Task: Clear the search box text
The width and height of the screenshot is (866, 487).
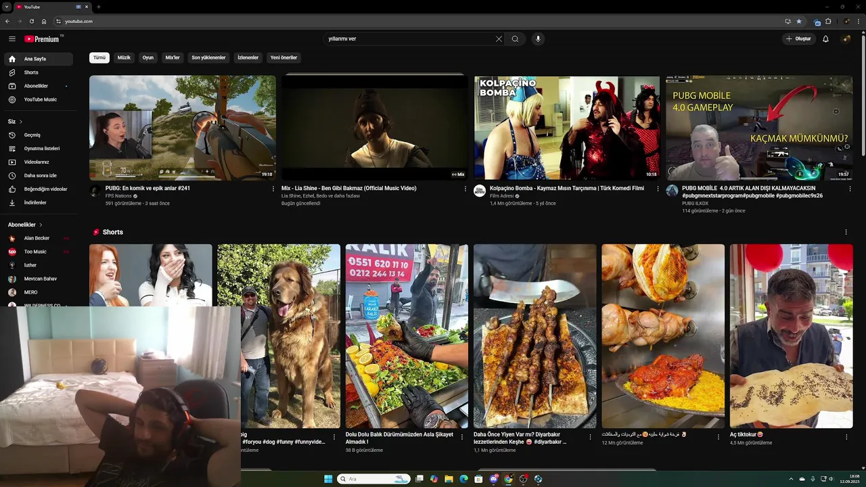Action: tap(499, 39)
